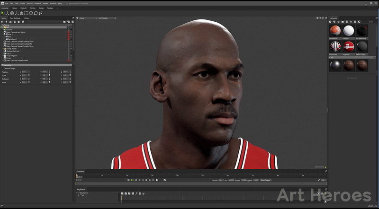Choose the dashed rectangle marquee select tool
The image size is (379, 209).
click(x=26, y=13)
